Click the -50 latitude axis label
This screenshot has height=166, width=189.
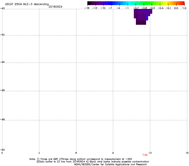[x=2, y=150]
